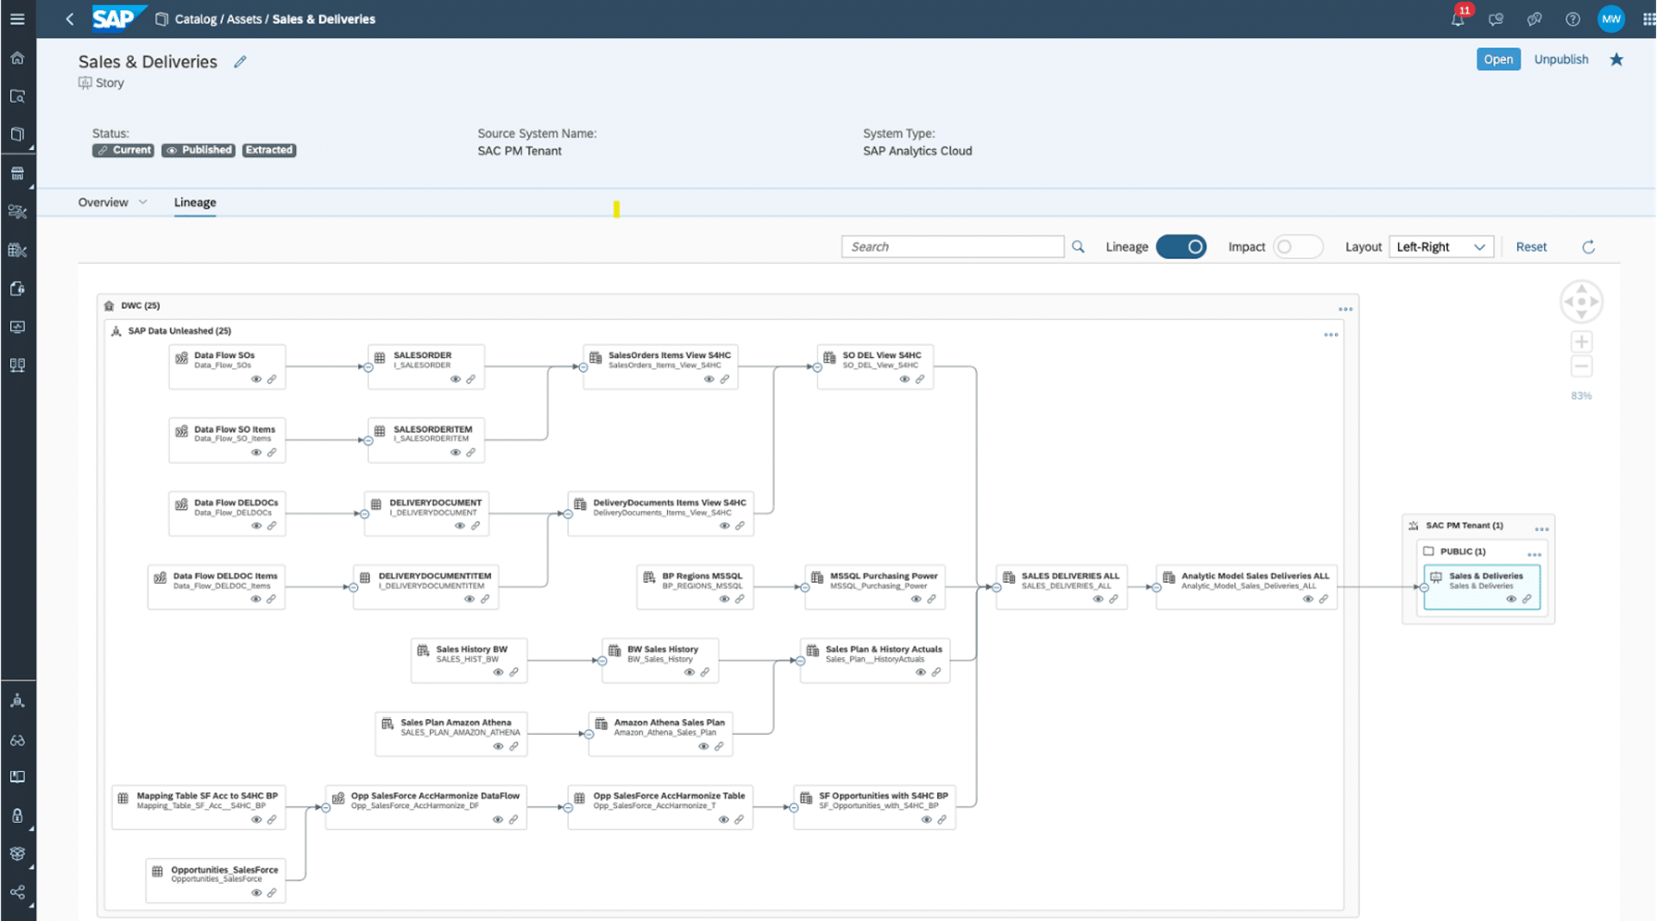Click eye icon on SalesOrders Items View S4HC
This screenshot has width=1657, height=921.
[x=709, y=379]
